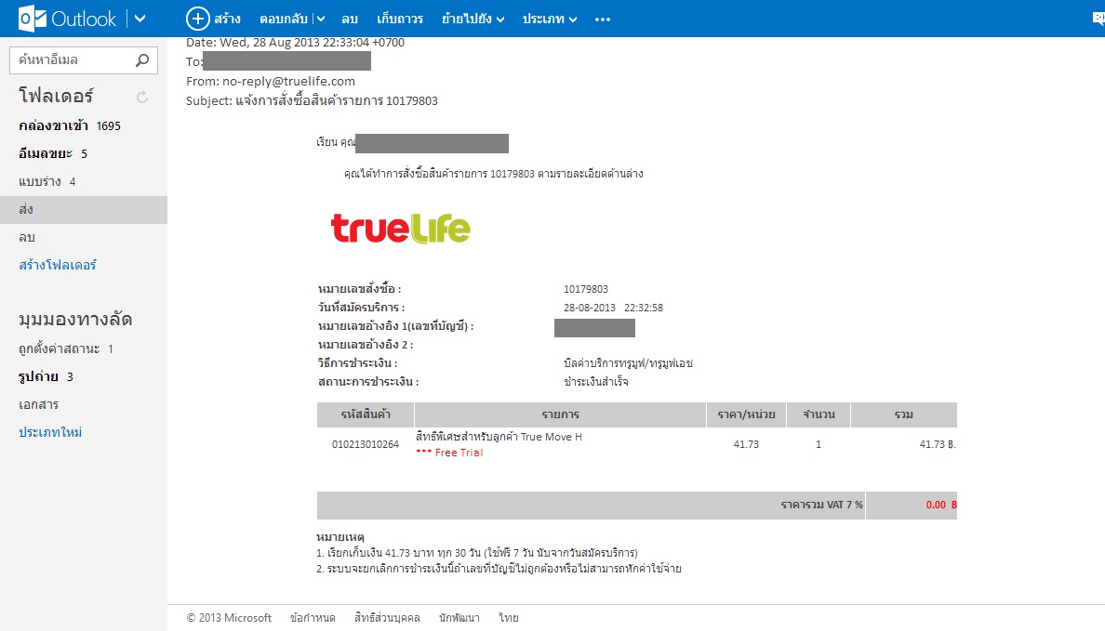Open the สิทธิส่วนบุคคล privacy footer link

click(387, 618)
